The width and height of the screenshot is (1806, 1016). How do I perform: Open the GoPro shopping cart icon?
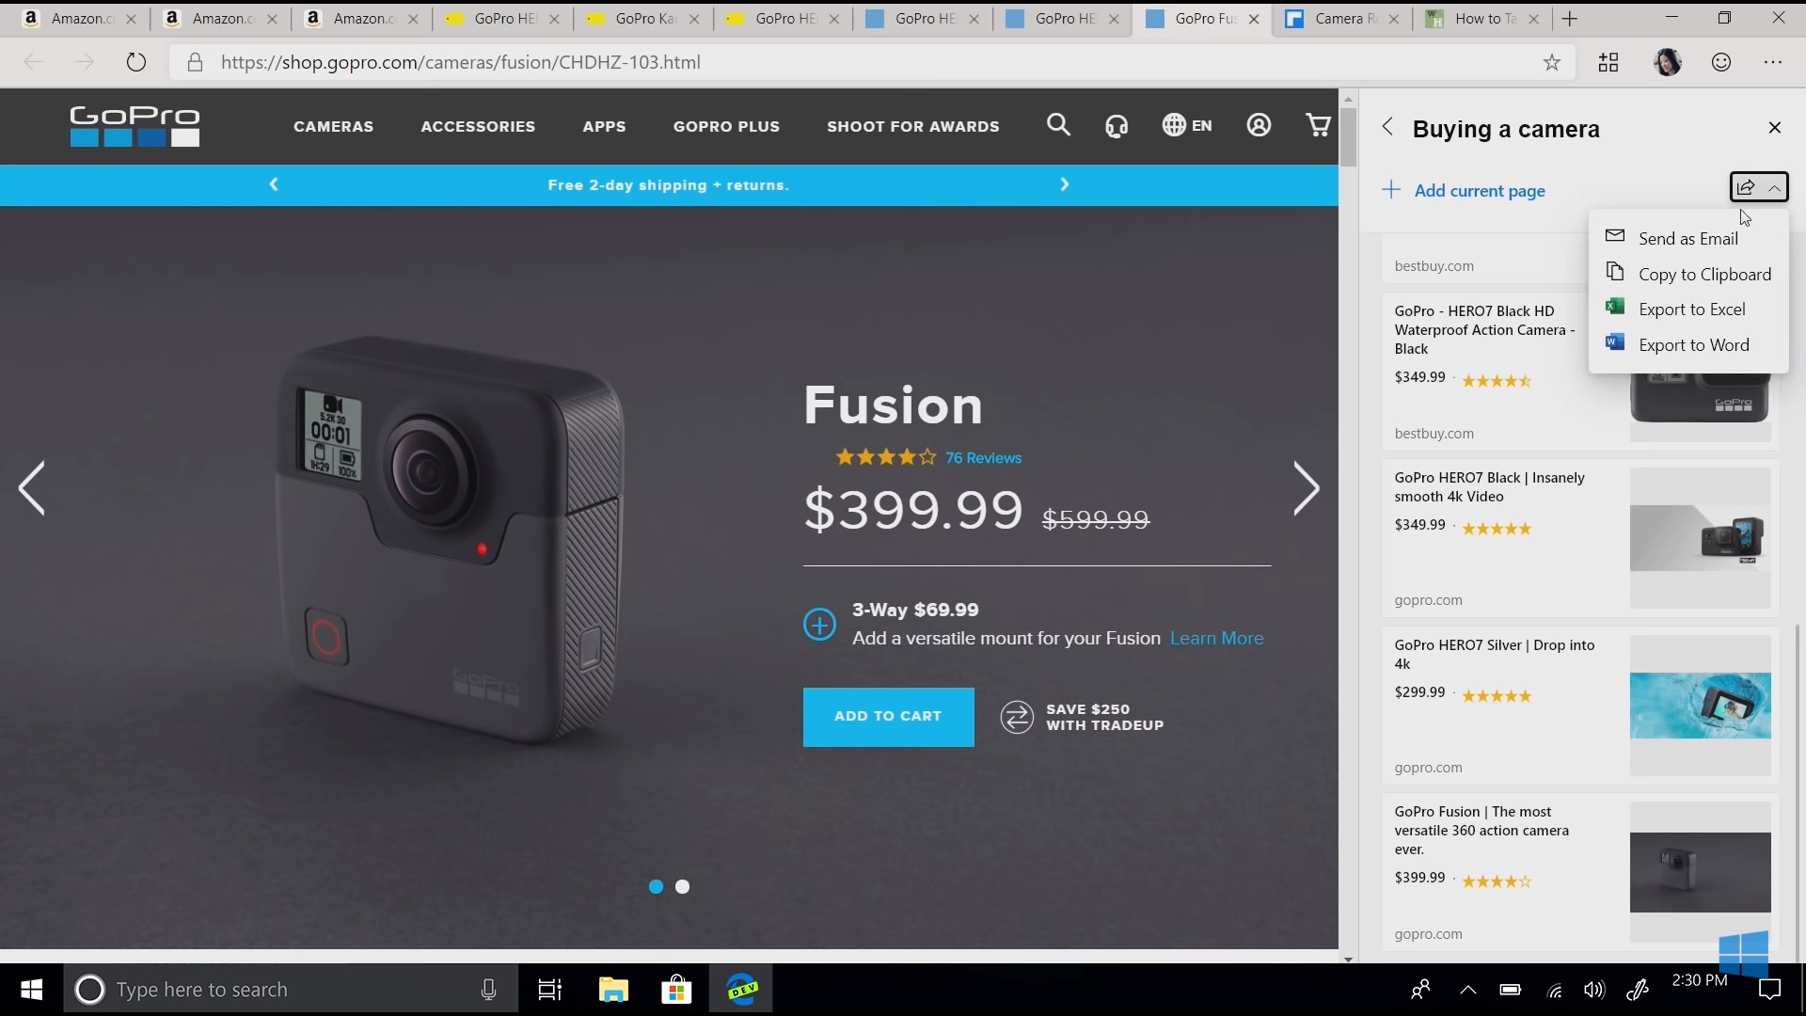click(x=1319, y=125)
